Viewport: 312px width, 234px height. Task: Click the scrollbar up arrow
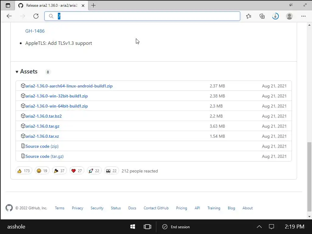click(x=309, y=25)
